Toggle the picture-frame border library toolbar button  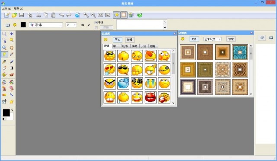click(124, 15)
